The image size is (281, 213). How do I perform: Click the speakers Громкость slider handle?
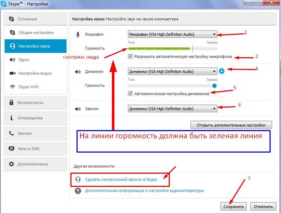click(214, 86)
